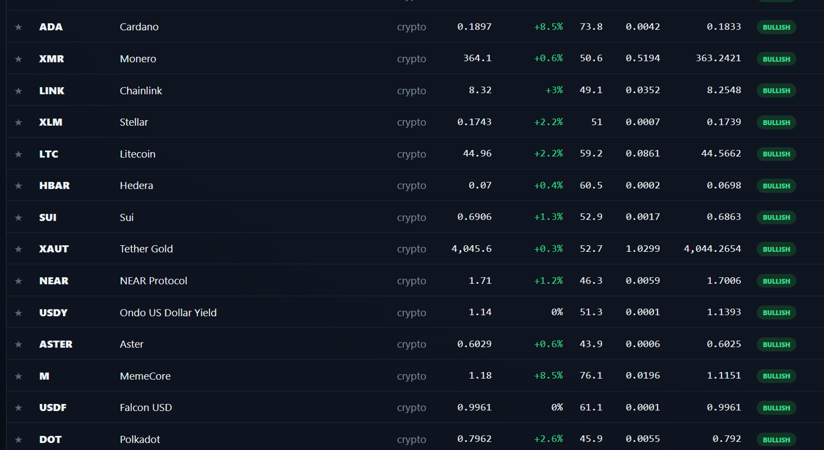The image size is (824, 450).
Task: Click the Polkadot asset name
Action: pyautogui.click(x=140, y=440)
